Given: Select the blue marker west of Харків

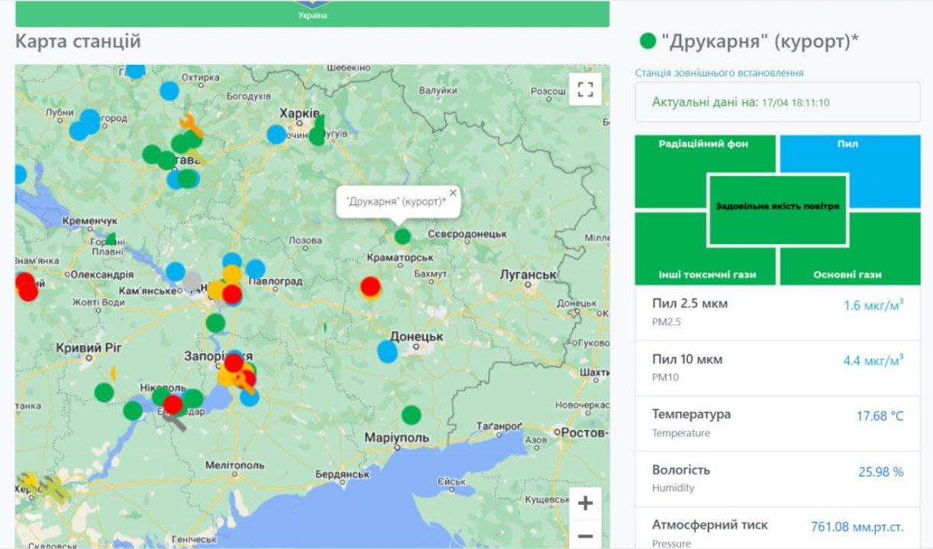Looking at the screenshot, I should click(x=276, y=134).
